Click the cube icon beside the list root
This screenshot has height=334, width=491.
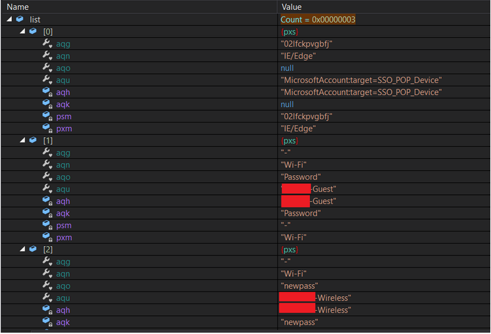[19, 19]
